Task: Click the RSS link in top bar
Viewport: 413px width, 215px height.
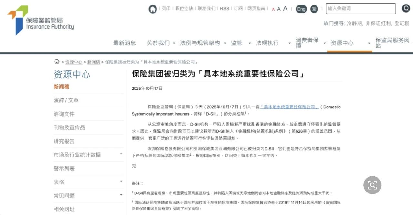Action: tap(224, 9)
